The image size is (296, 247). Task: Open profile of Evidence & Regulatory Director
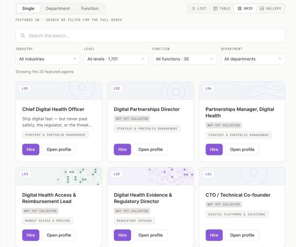[x=151, y=235]
